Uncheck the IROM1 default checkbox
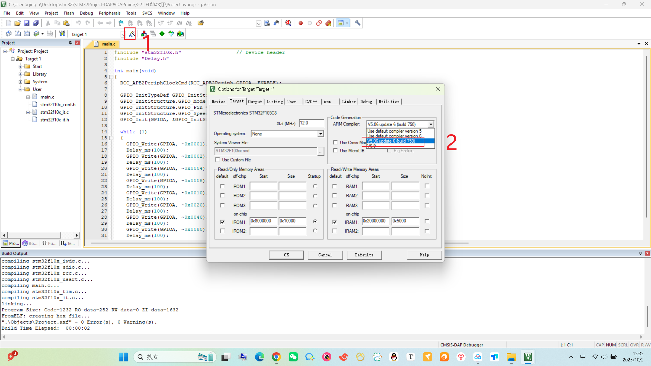Image resolution: width=651 pixels, height=366 pixels. 223,222
